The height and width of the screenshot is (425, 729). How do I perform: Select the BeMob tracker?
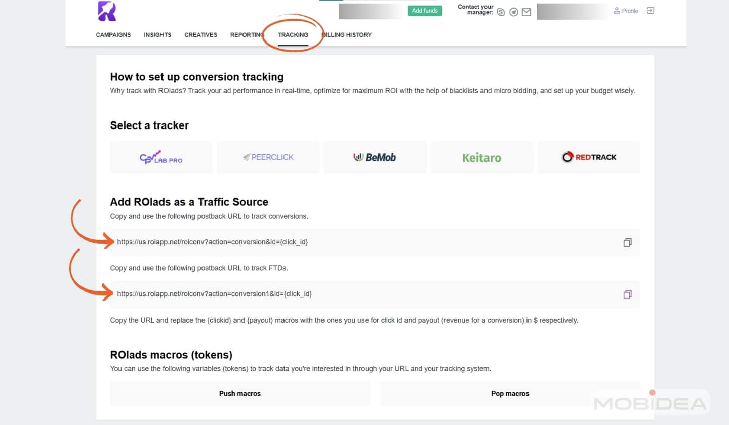(375, 157)
